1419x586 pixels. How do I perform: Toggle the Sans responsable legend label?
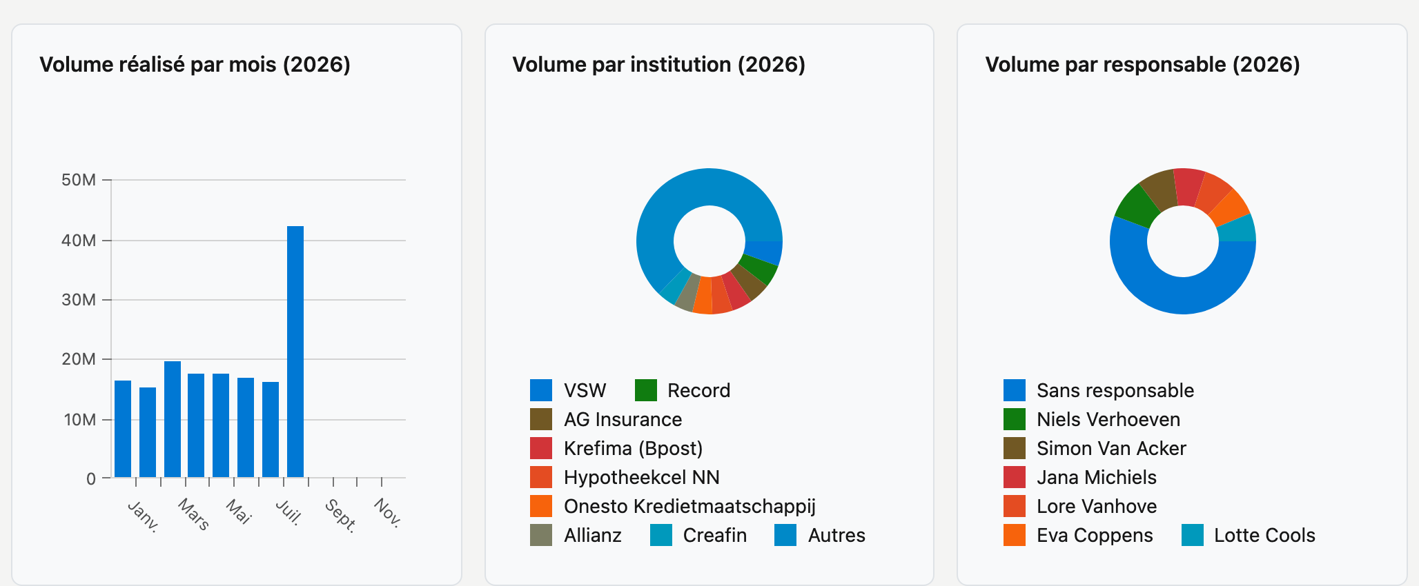[1115, 391]
